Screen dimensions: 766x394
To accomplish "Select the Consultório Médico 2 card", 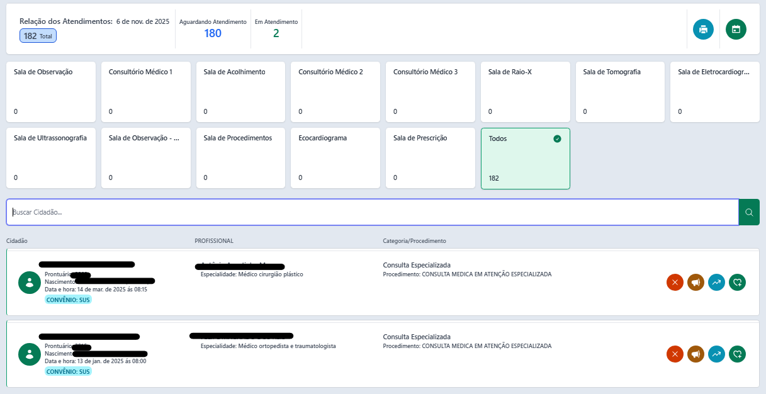I will point(336,92).
